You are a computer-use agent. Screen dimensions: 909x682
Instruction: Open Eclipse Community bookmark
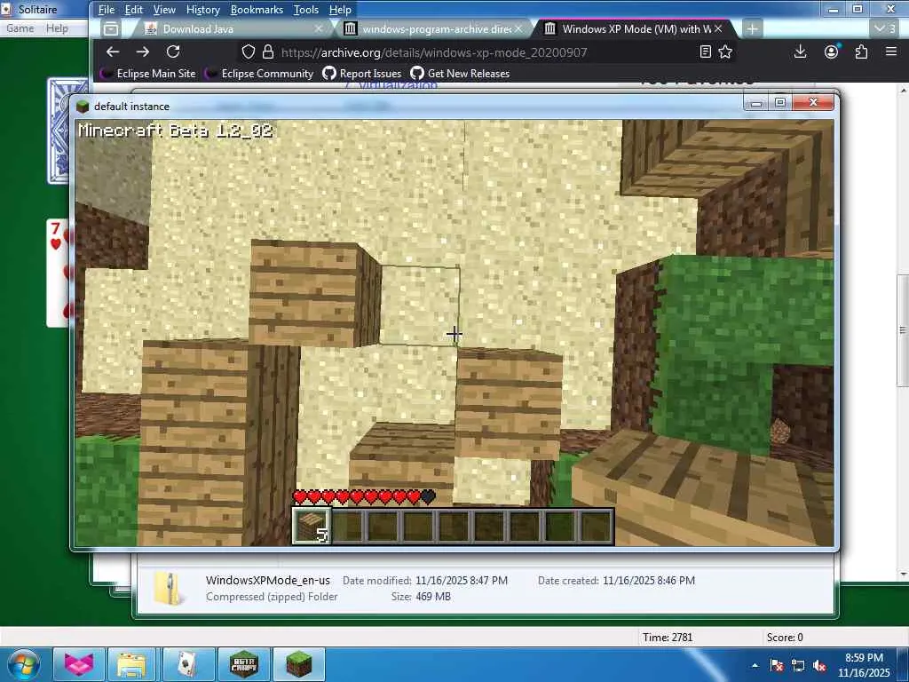tap(259, 74)
